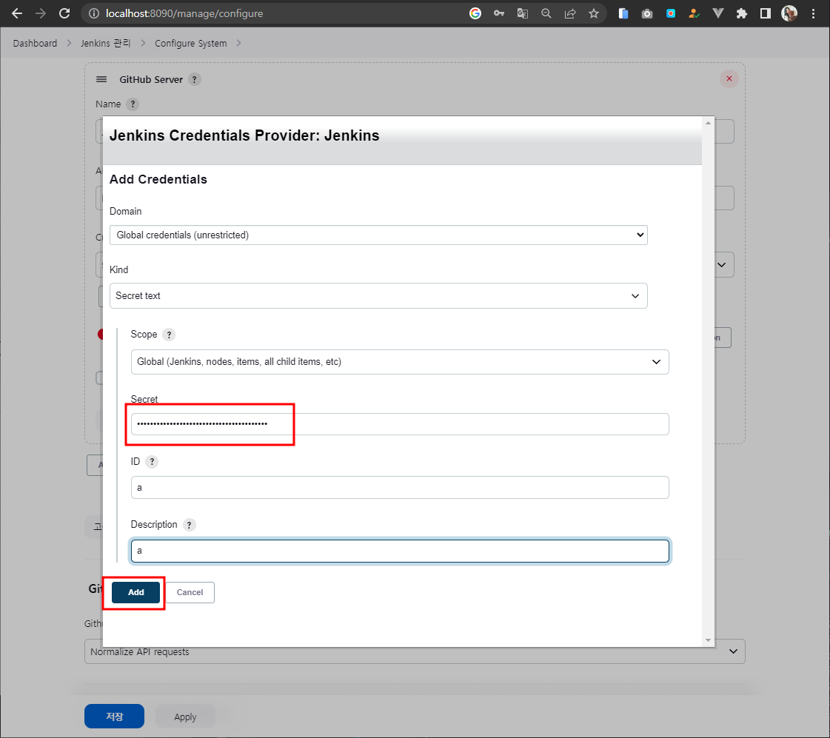This screenshot has height=738, width=830.
Task: Click the Apply button
Action: (185, 717)
